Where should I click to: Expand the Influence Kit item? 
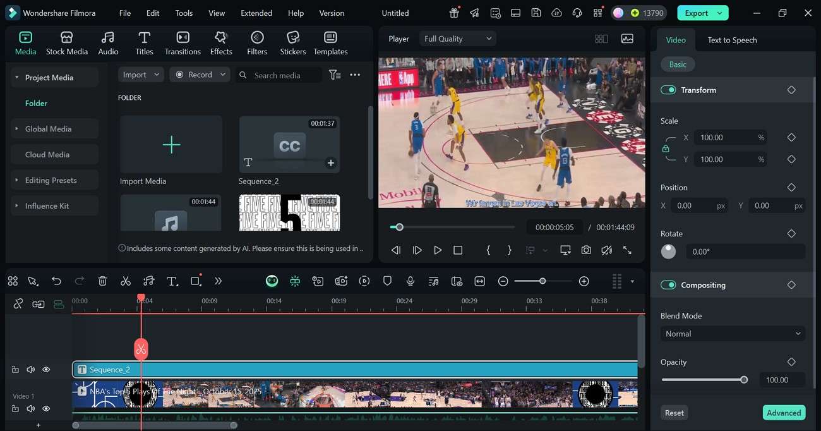16,206
